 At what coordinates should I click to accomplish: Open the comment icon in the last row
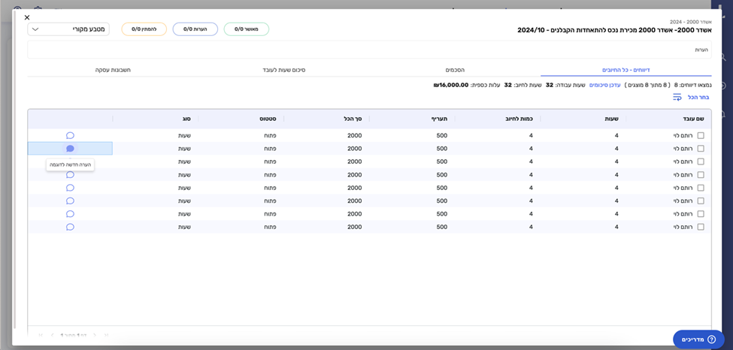(70, 227)
